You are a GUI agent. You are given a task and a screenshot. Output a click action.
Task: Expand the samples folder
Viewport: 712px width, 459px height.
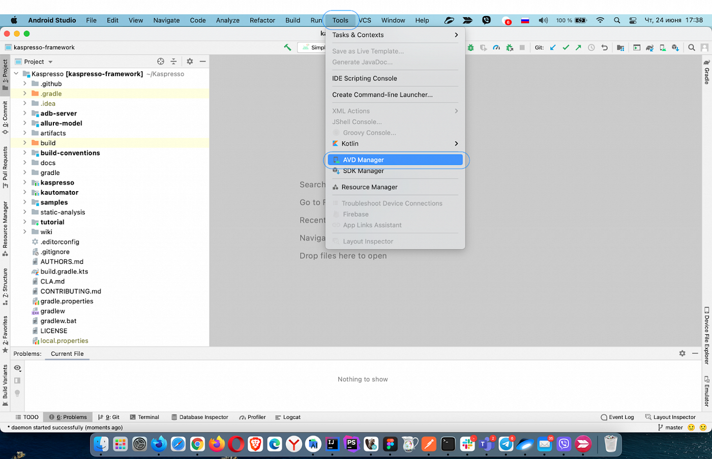point(24,202)
